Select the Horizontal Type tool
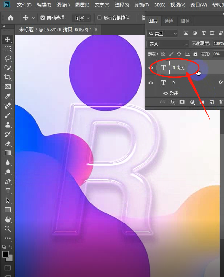 [8, 191]
